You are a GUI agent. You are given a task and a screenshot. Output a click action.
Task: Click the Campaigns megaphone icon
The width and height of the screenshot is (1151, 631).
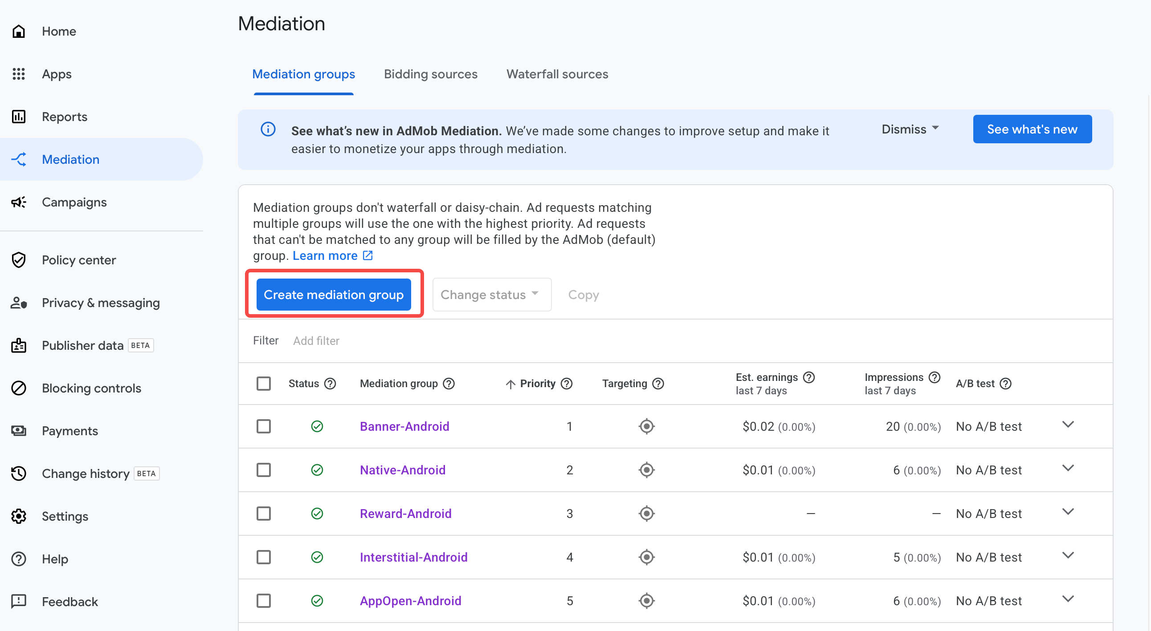(x=18, y=202)
